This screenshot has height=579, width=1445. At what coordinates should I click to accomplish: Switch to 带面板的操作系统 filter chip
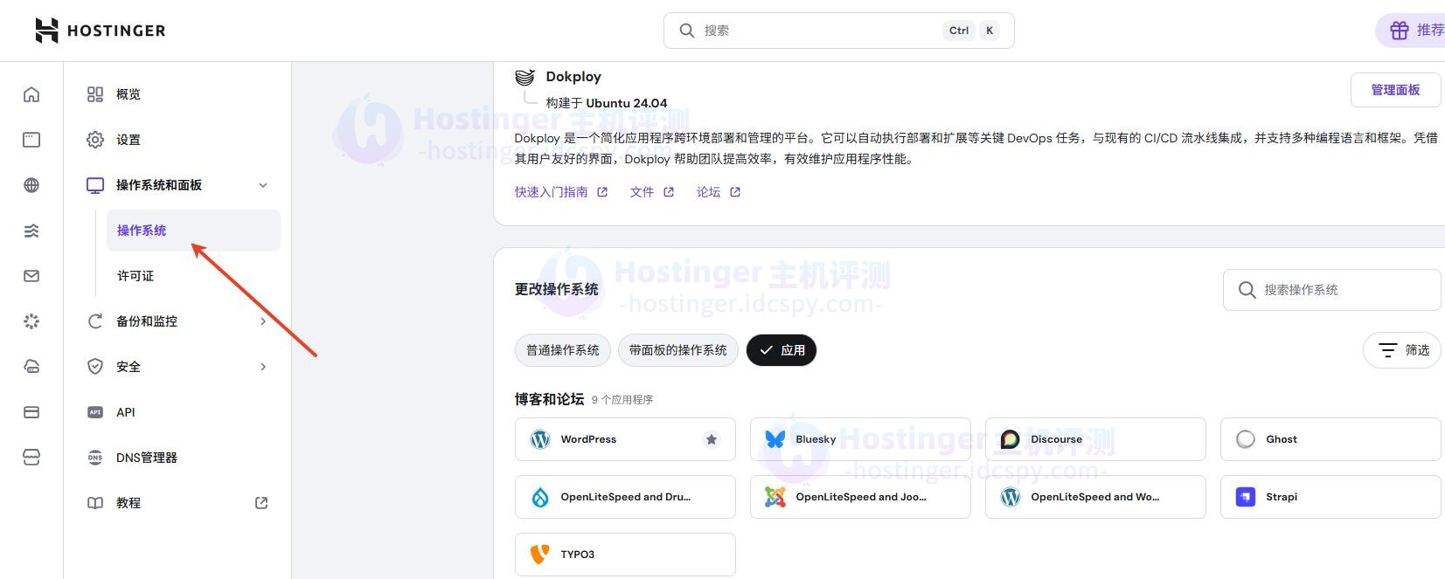[x=678, y=350]
